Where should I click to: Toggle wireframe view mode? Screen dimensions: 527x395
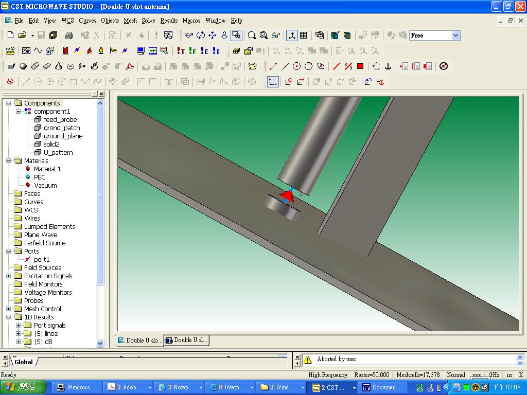(x=319, y=35)
